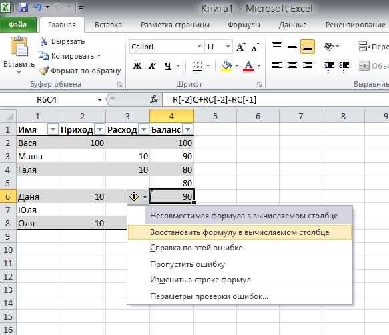Image resolution: width=389 pixels, height=335 pixels.
Task: Open the Расход column filter dropdown
Action: tap(143, 129)
